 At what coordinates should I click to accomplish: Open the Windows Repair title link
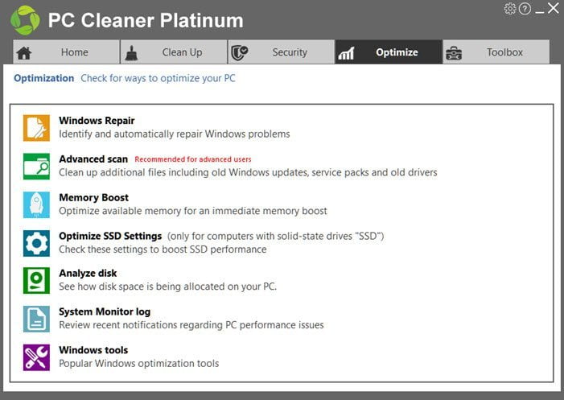tap(97, 121)
